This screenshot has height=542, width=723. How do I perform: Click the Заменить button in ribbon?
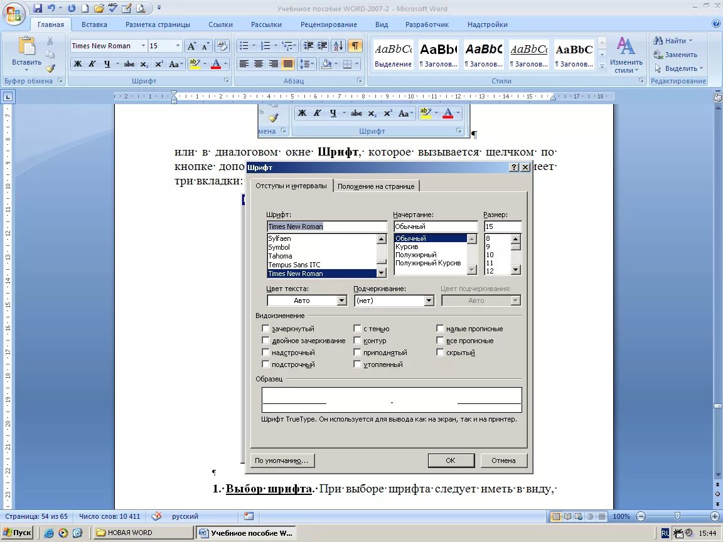coord(675,55)
